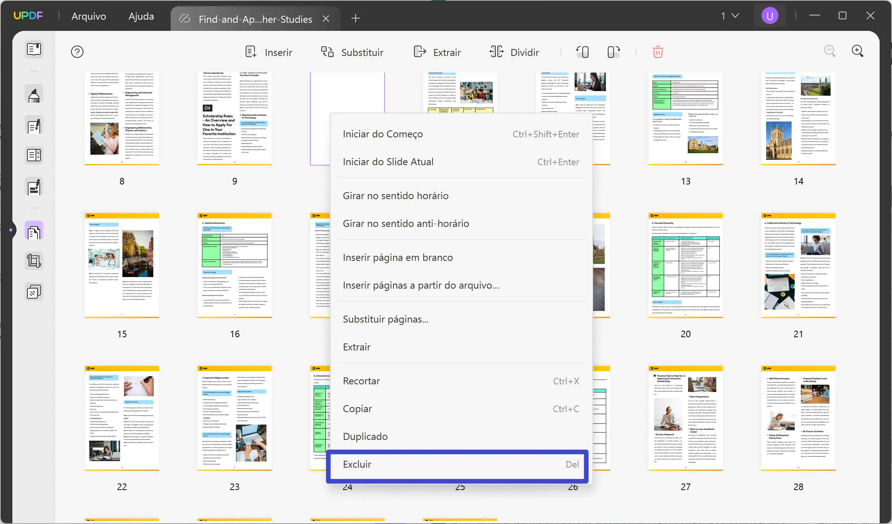Select the Reader view icon in sidebar
Screen dimensions: 892x524
(x=34, y=49)
